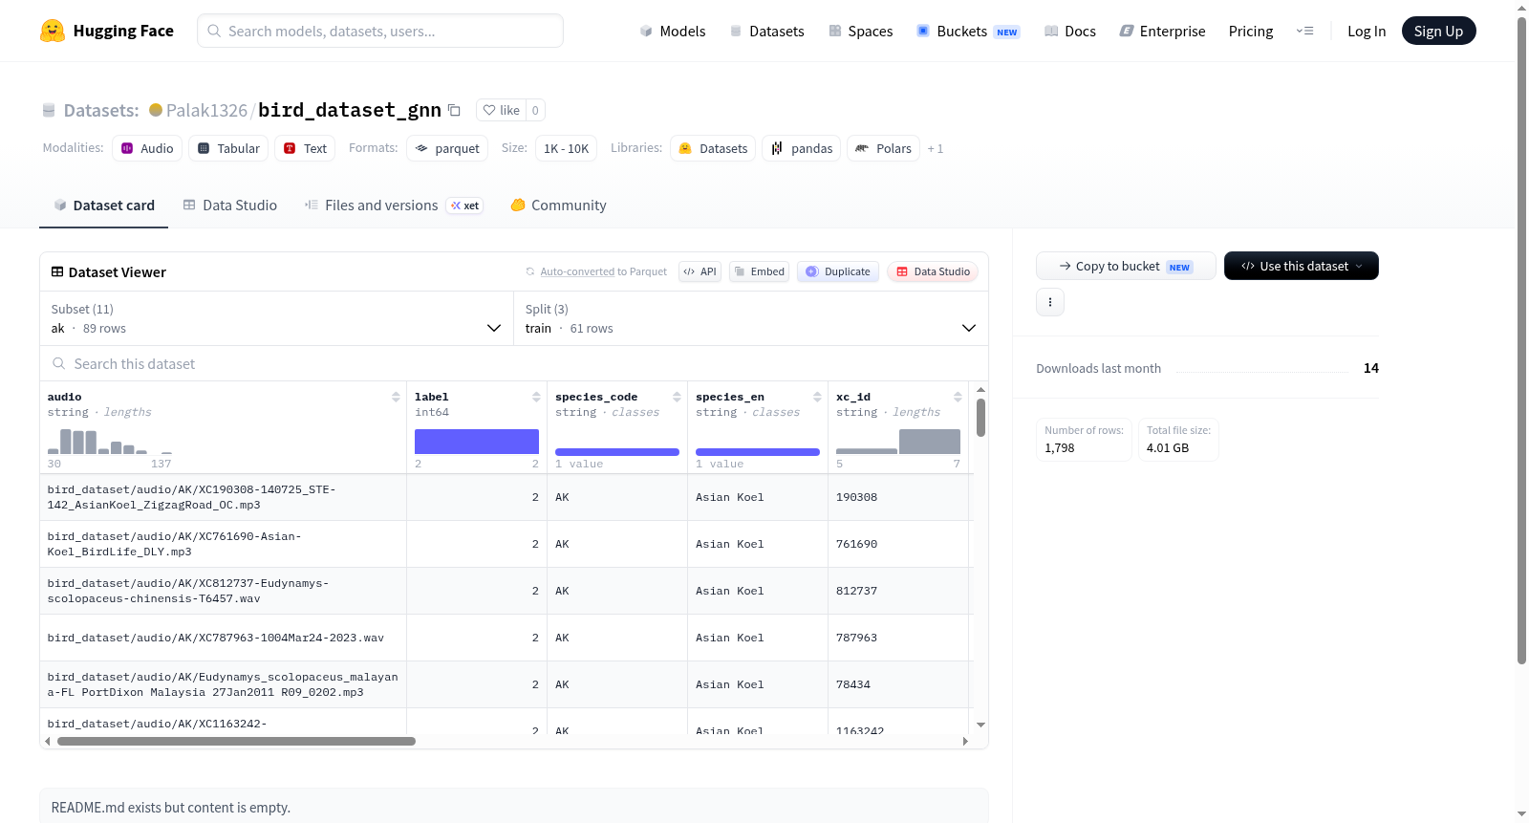Select the Tabular modality tag
The width and height of the screenshot is (1529, 823).
click(x=228, y=148)
